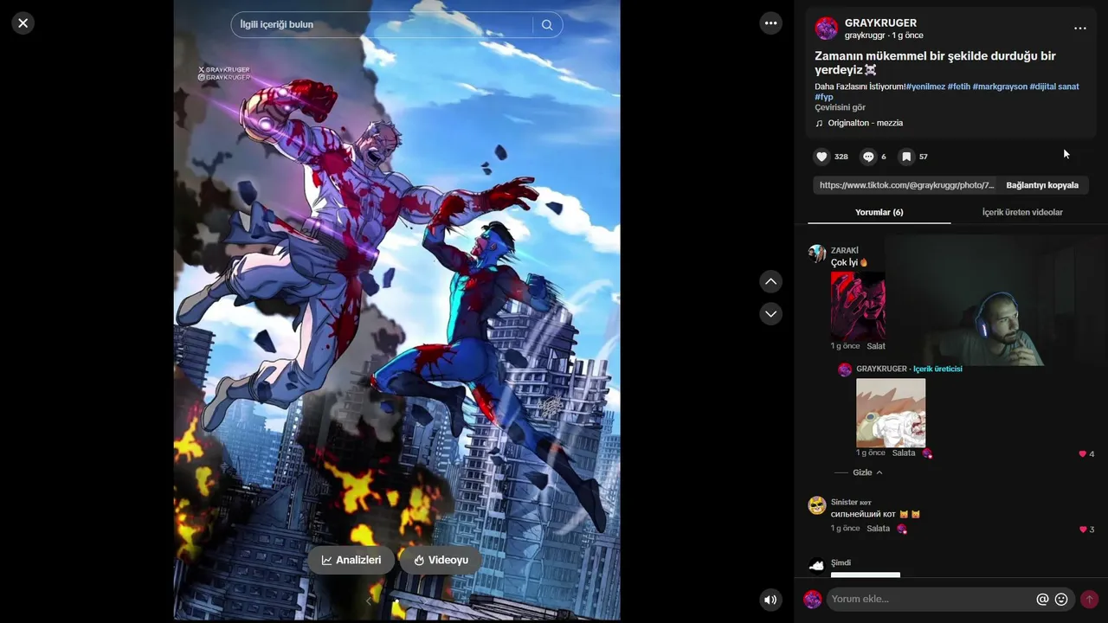Collapse the replies with Gizle
The height and width of the screenshot is (623, 1108).
tap(867, 472)
